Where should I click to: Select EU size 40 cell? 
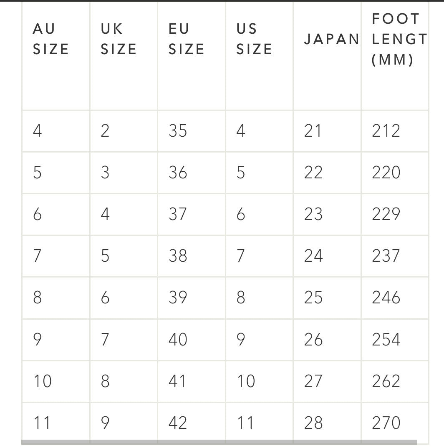tap(178, 340)
